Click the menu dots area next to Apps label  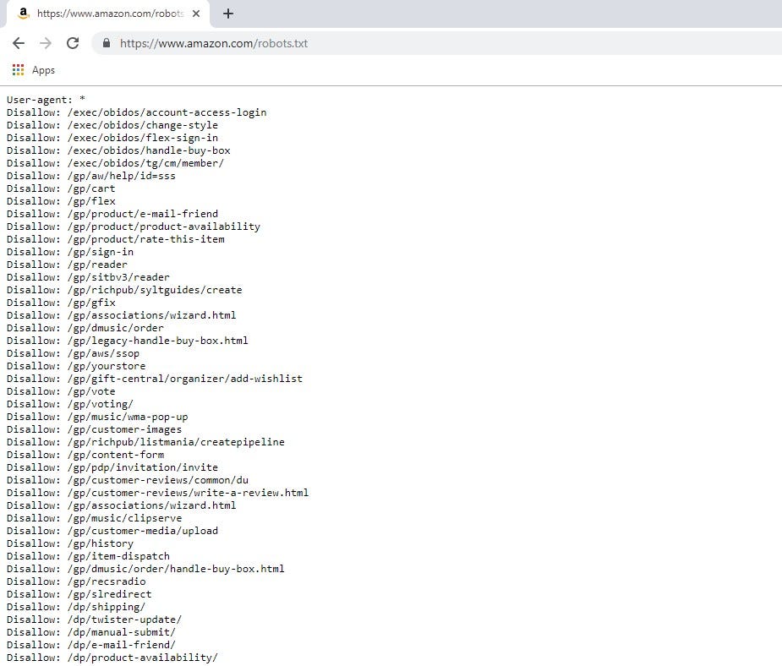18,69
